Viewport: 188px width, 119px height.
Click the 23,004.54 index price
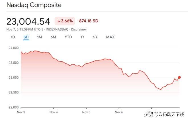pyautogui.click(x=28, y=21)
